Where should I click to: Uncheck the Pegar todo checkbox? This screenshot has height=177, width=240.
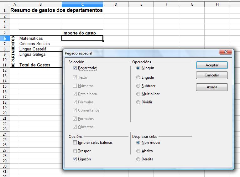[x=75, y=68]
